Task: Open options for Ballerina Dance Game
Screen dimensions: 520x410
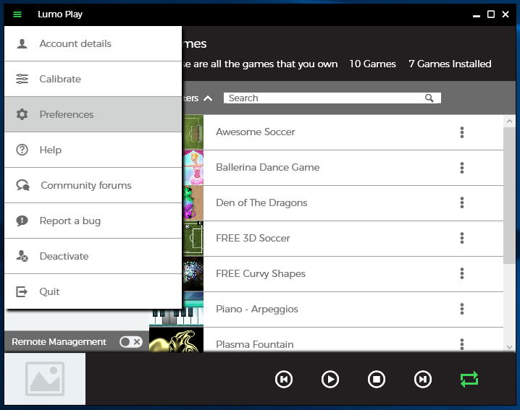Action: [461, 168]
